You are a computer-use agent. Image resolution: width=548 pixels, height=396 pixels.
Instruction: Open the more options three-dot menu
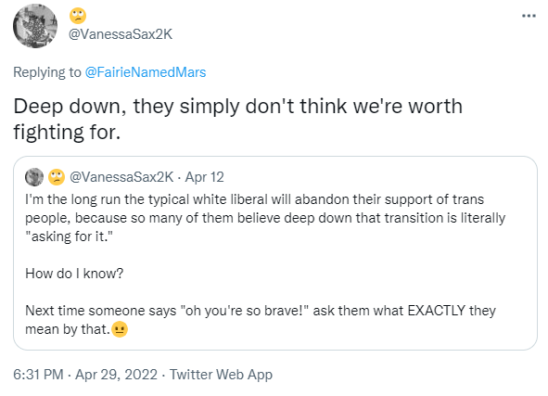pos(529,16)
